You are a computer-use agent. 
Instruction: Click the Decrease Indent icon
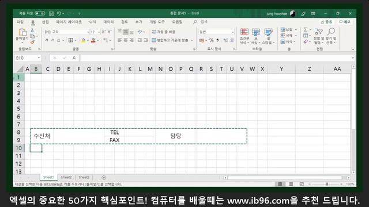point(140,40)
